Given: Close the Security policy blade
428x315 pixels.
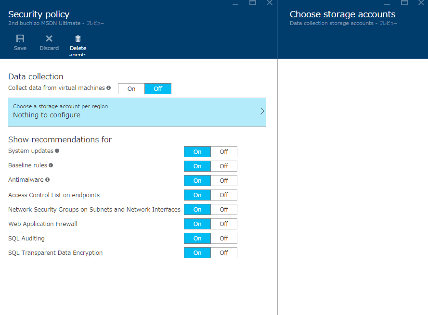Looking at the screenshot, I should [270, 3].
